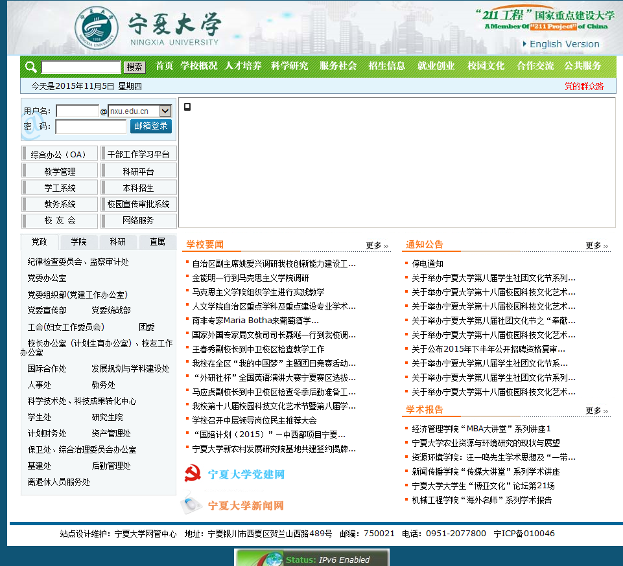Open news 学校召开中层领导岗位民主推荐大会
This screenshot has width=623, height=566.
[254, 420]
